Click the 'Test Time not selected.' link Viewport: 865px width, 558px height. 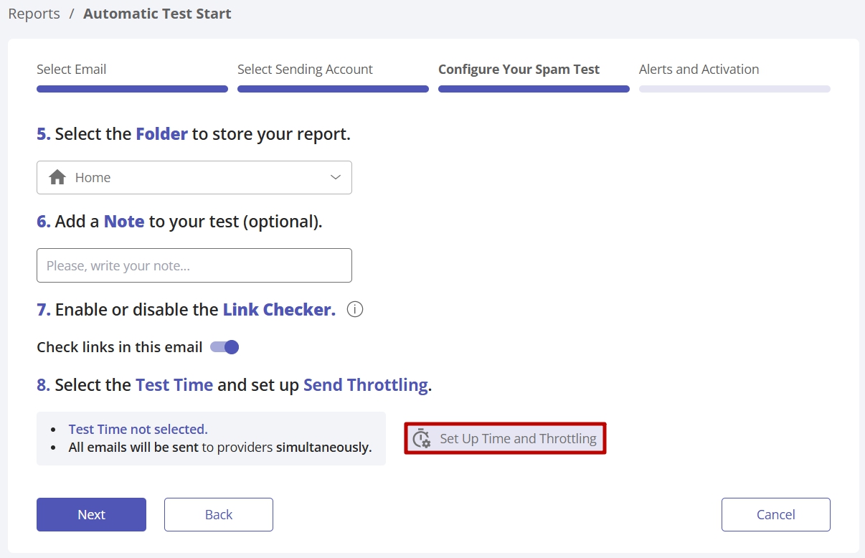coord(138,429)
